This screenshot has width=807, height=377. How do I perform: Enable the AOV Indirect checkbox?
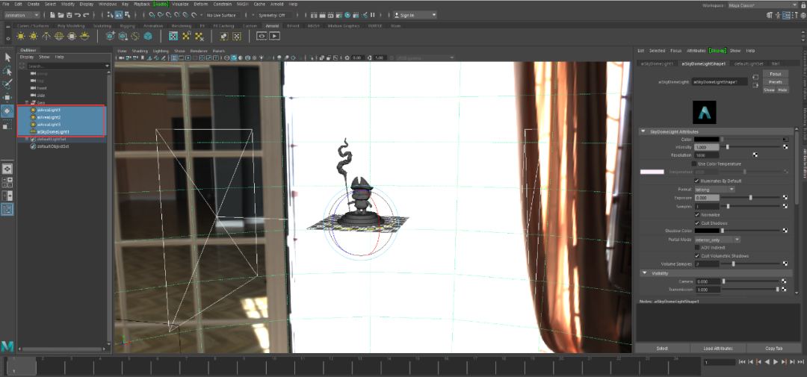(x=697, y=247)
